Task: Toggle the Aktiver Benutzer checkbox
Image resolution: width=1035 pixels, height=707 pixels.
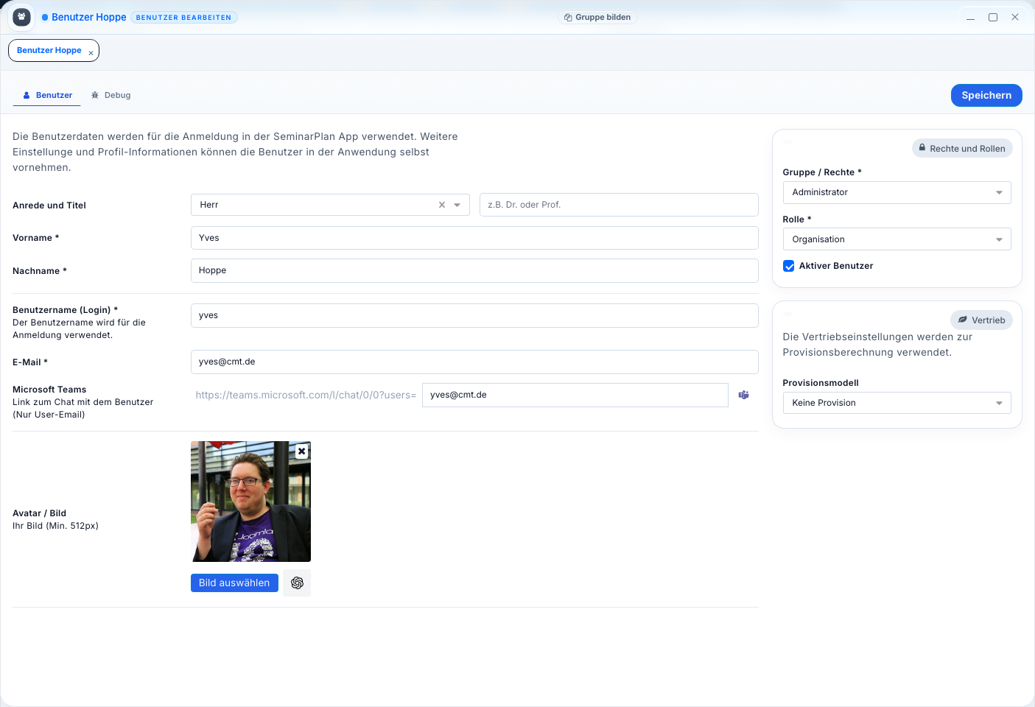Action: coord(788,266)
